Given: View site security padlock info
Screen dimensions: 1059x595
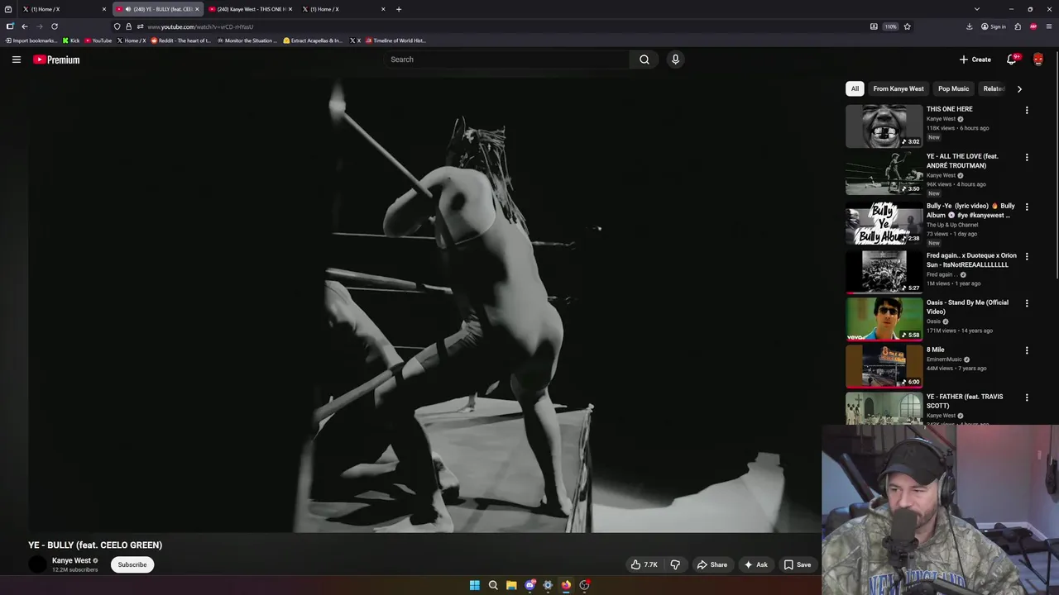Looking at the screenshot, I should tap(128, 26).
